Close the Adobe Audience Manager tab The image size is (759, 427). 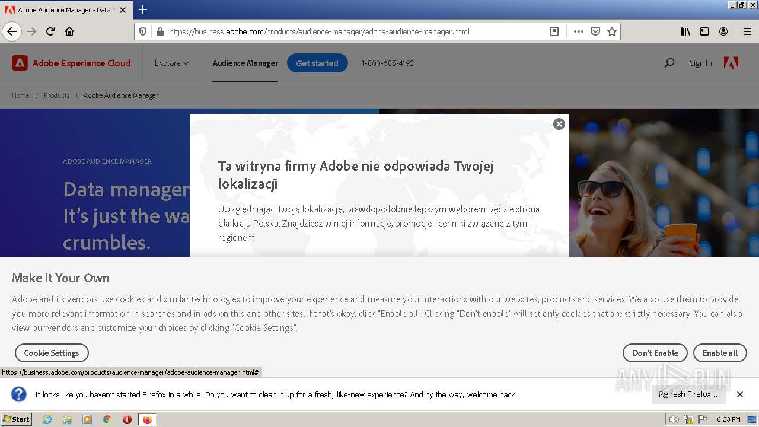123,10
